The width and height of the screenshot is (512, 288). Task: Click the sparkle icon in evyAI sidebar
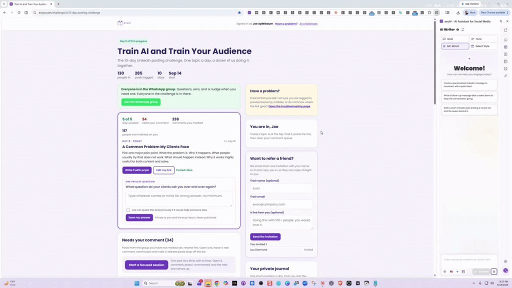pos(505,76)
